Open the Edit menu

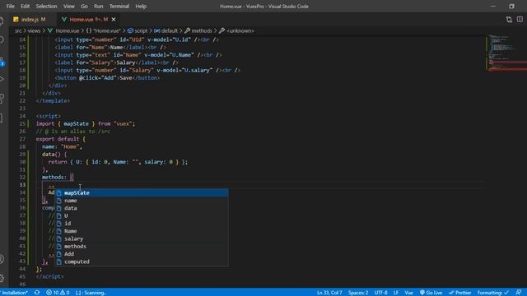[x=25, y=6]
